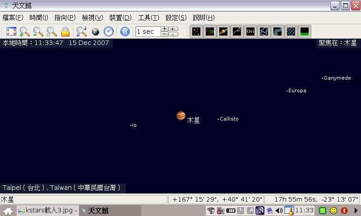
Task: Click the 17h 55m 56s RA/Dec readout
Action: (x=312, y=199)
